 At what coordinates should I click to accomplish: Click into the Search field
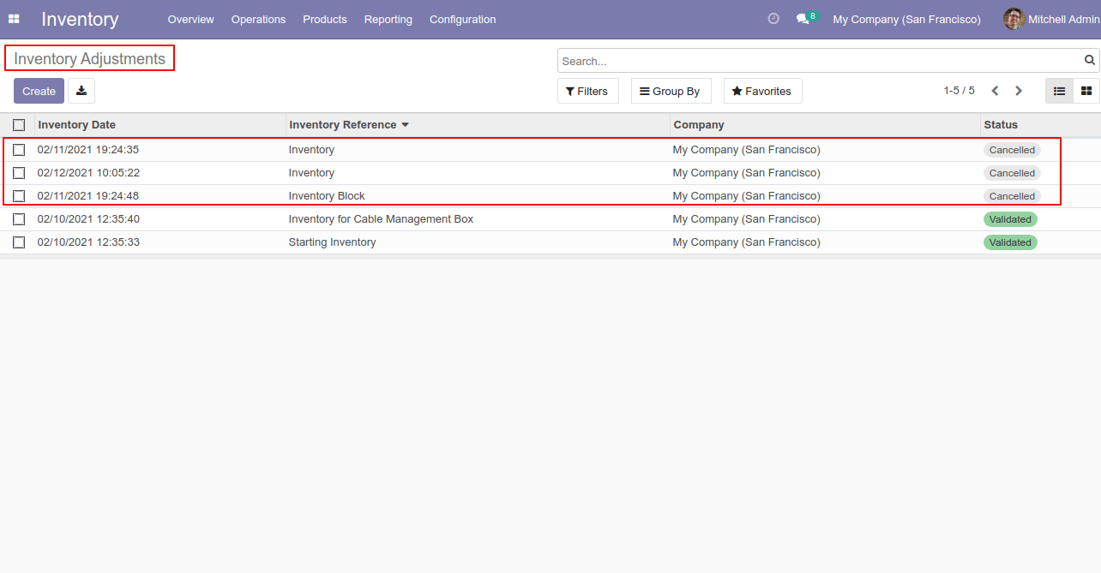pos(819,61)
